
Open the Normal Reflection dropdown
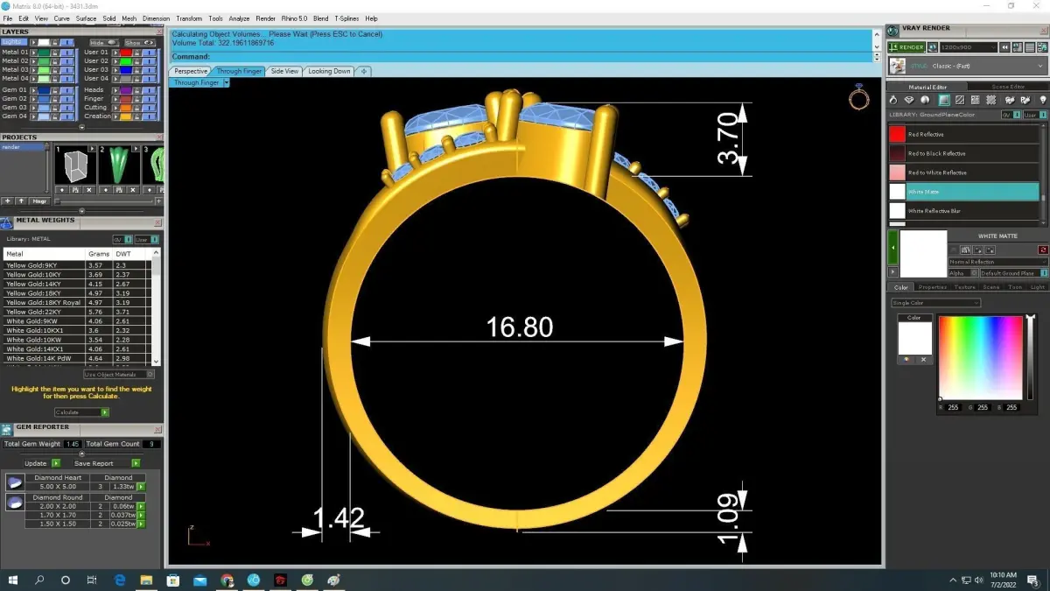(997, 262)
